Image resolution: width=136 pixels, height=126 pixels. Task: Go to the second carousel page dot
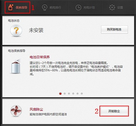65,93
